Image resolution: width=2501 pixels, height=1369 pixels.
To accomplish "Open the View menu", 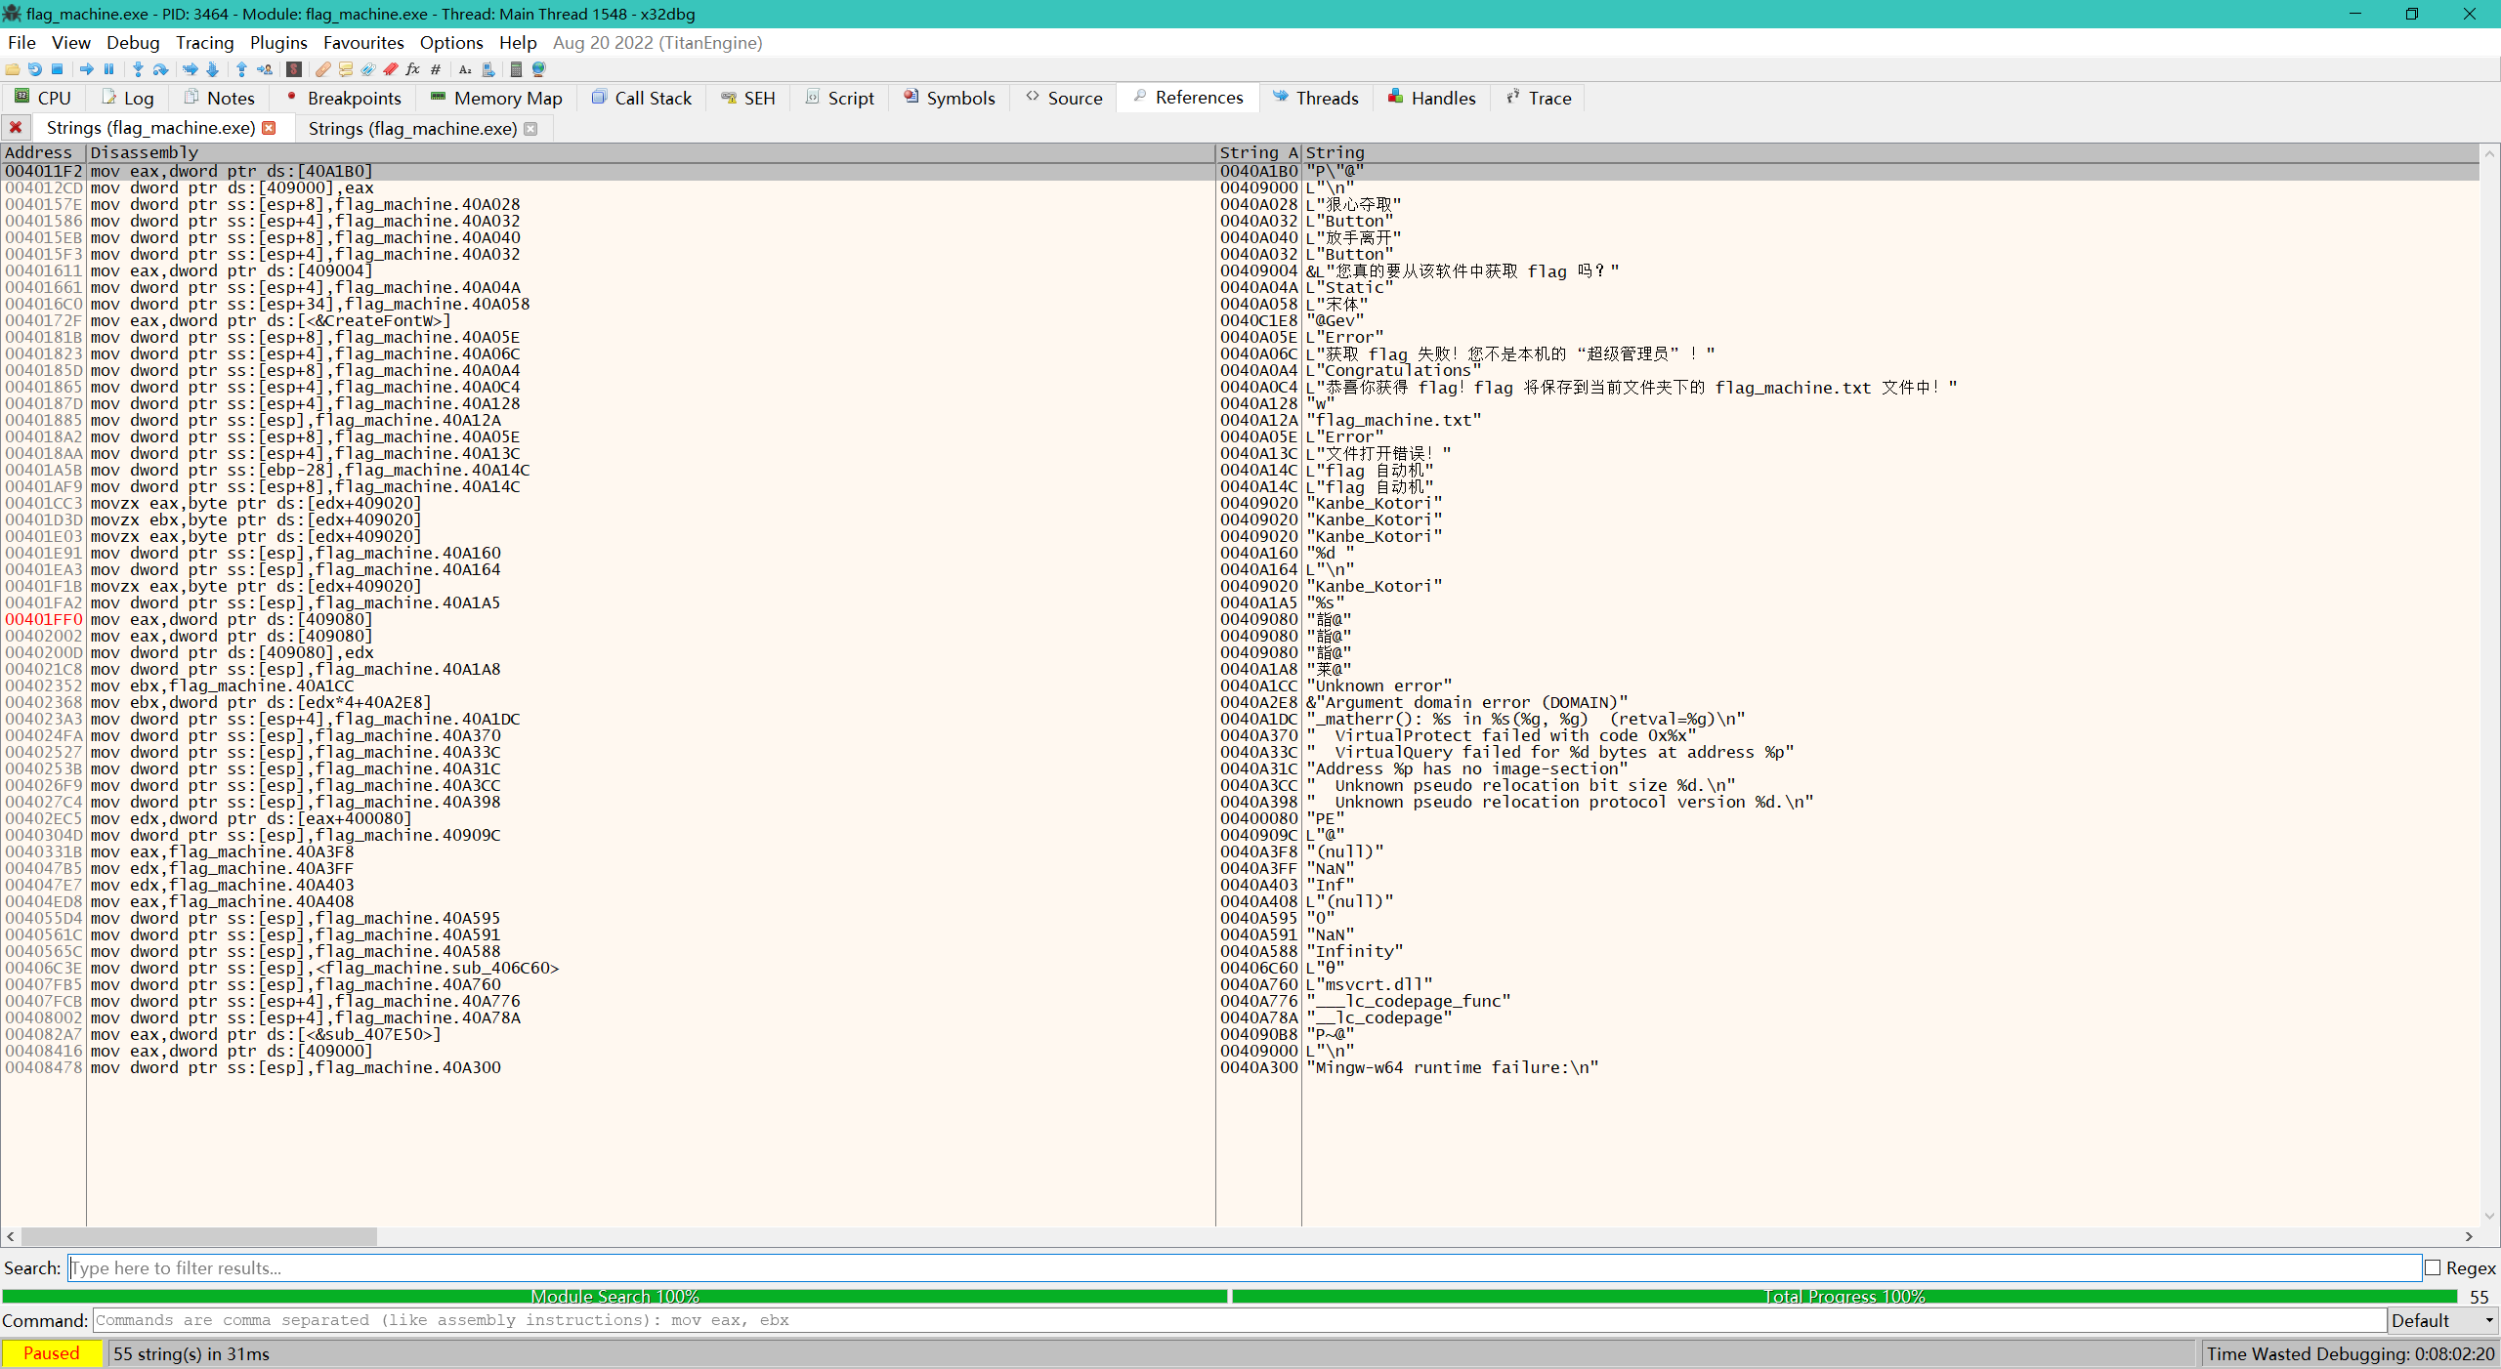I will coord(71,43).
